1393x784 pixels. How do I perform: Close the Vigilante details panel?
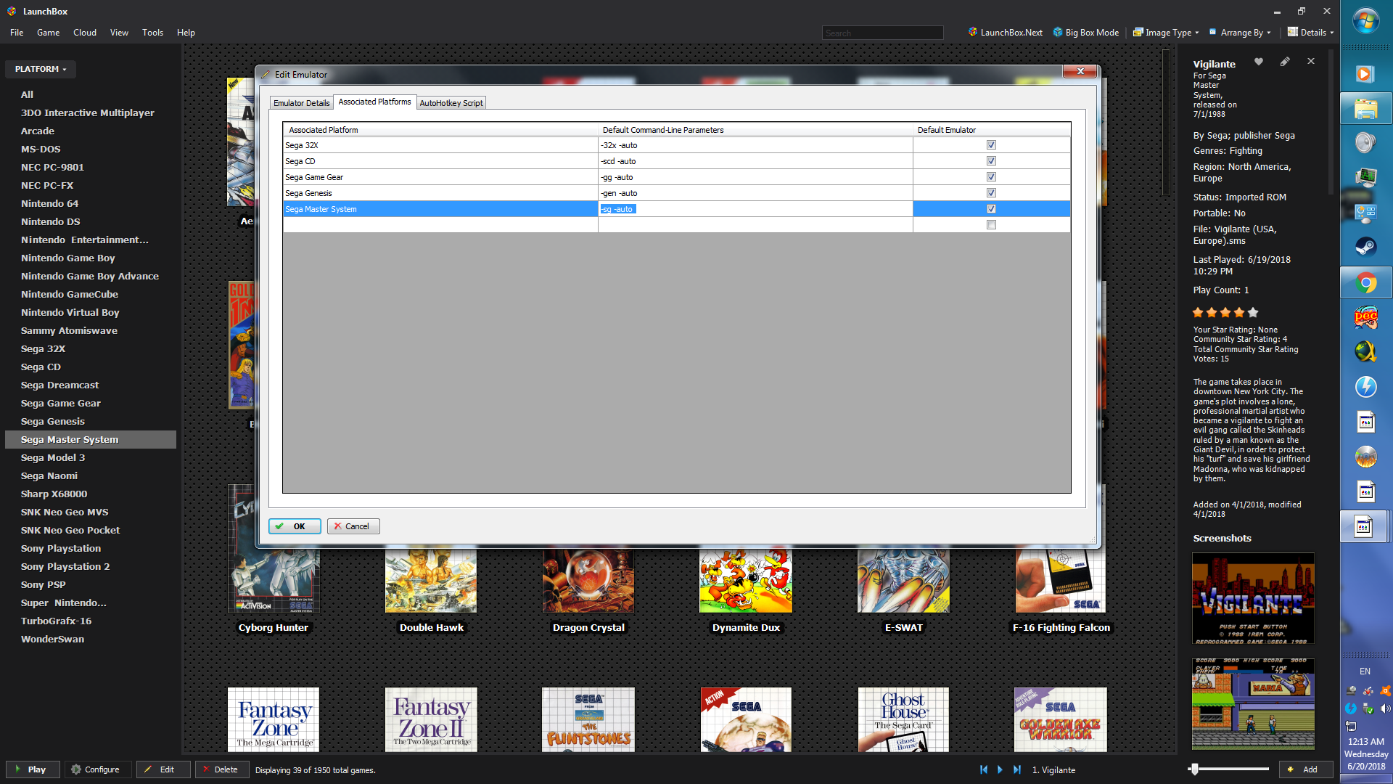pyautogui.click(x=1311, y=62)
